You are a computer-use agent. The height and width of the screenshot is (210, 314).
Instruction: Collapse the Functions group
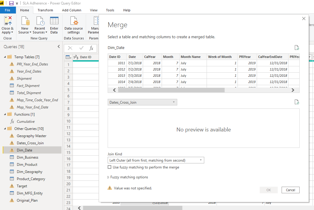click(x=5, y=114)
